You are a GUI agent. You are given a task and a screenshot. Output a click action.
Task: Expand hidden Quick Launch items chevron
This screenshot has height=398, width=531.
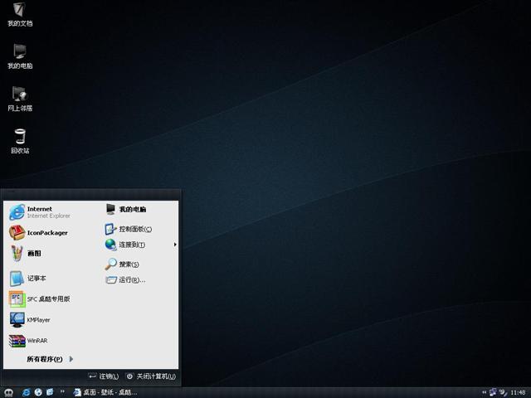(64, 391)
